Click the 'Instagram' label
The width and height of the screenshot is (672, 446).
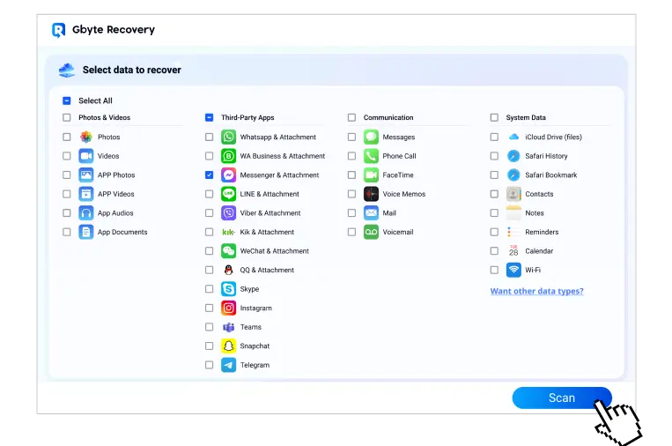pyautogui.click(x=255, y=308)
